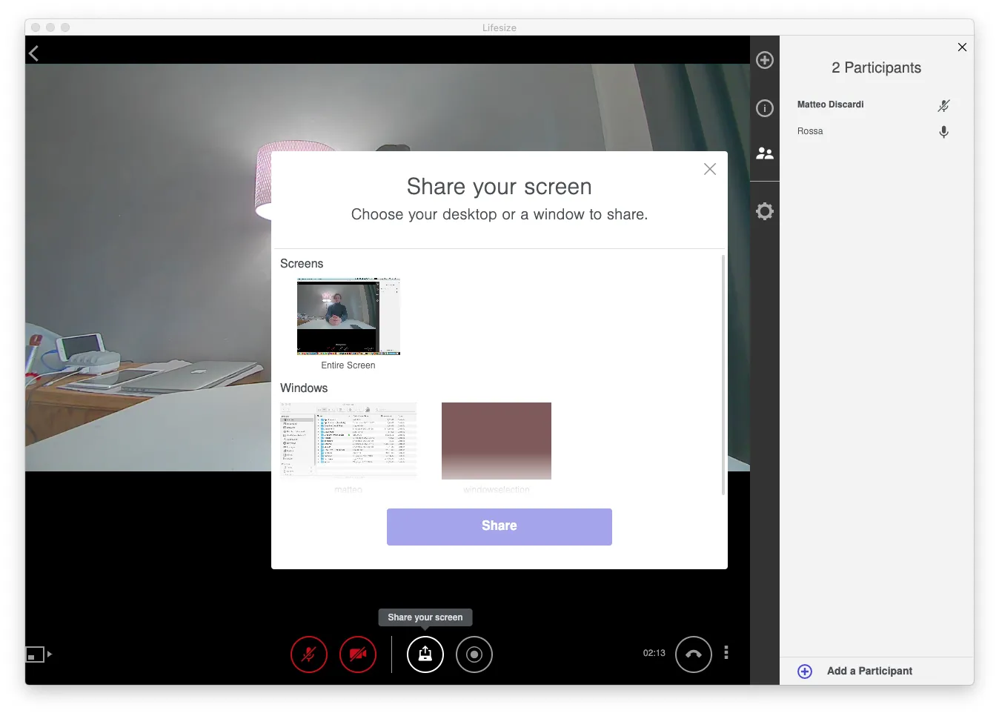Click the share your screen toolbar icon
999x716 pixels.
click(425, 654)
